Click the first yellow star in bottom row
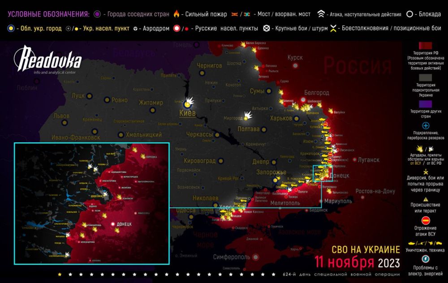The height and width of the screenshot is (283, 448). pyautogui.click(x=60, y=274)
